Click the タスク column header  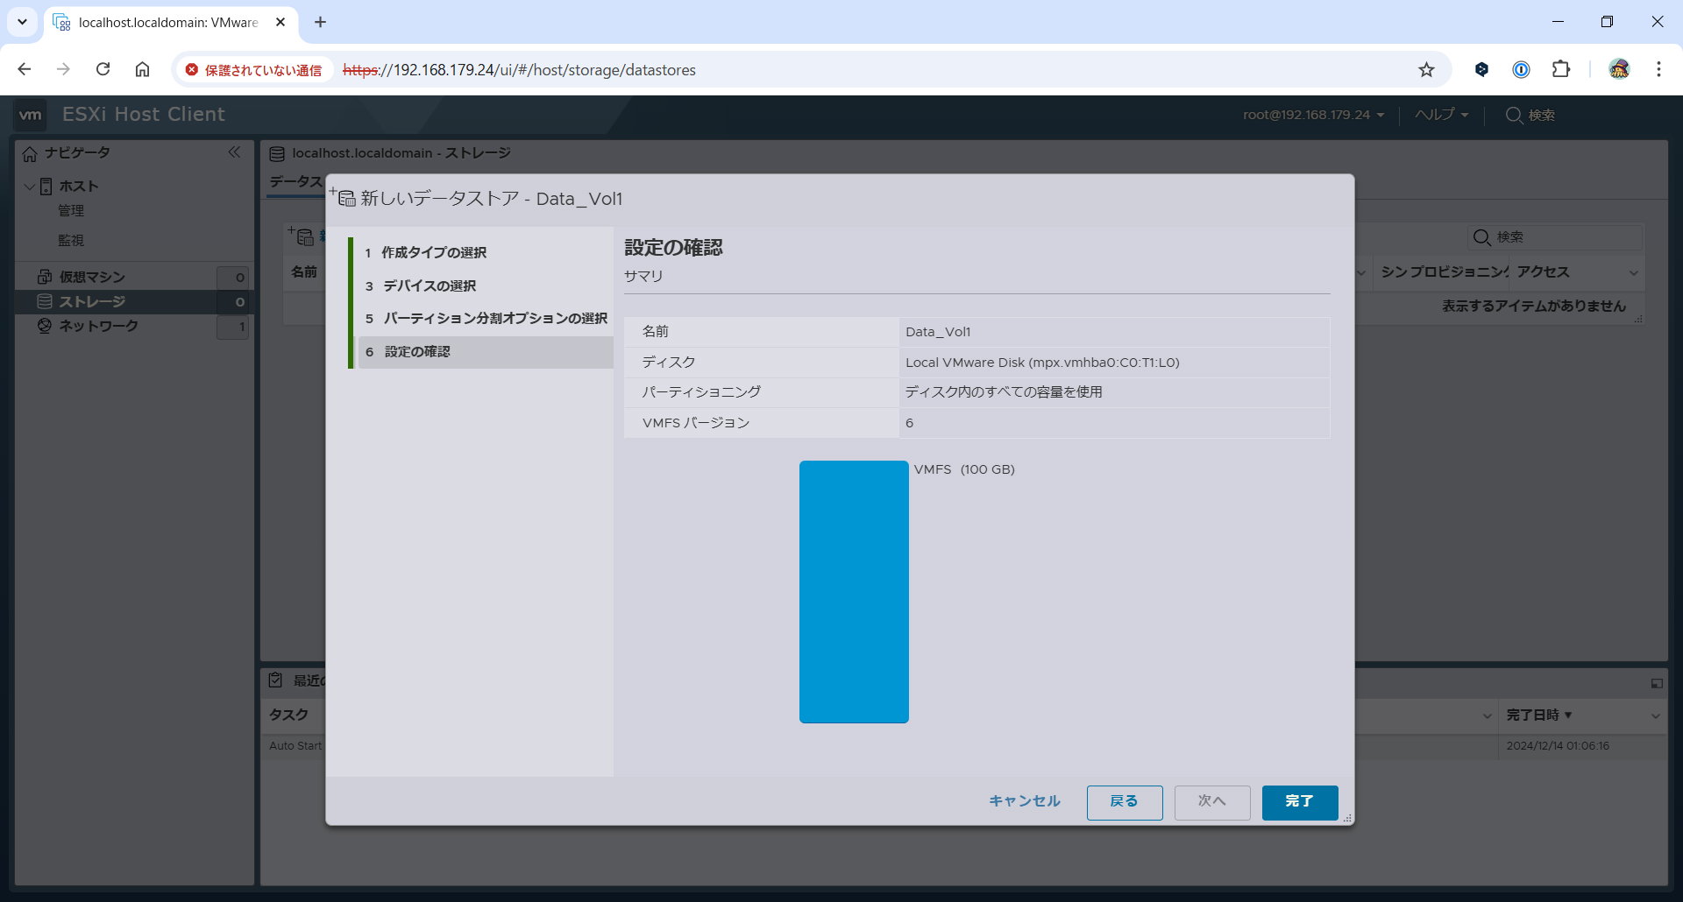point(288,715)
